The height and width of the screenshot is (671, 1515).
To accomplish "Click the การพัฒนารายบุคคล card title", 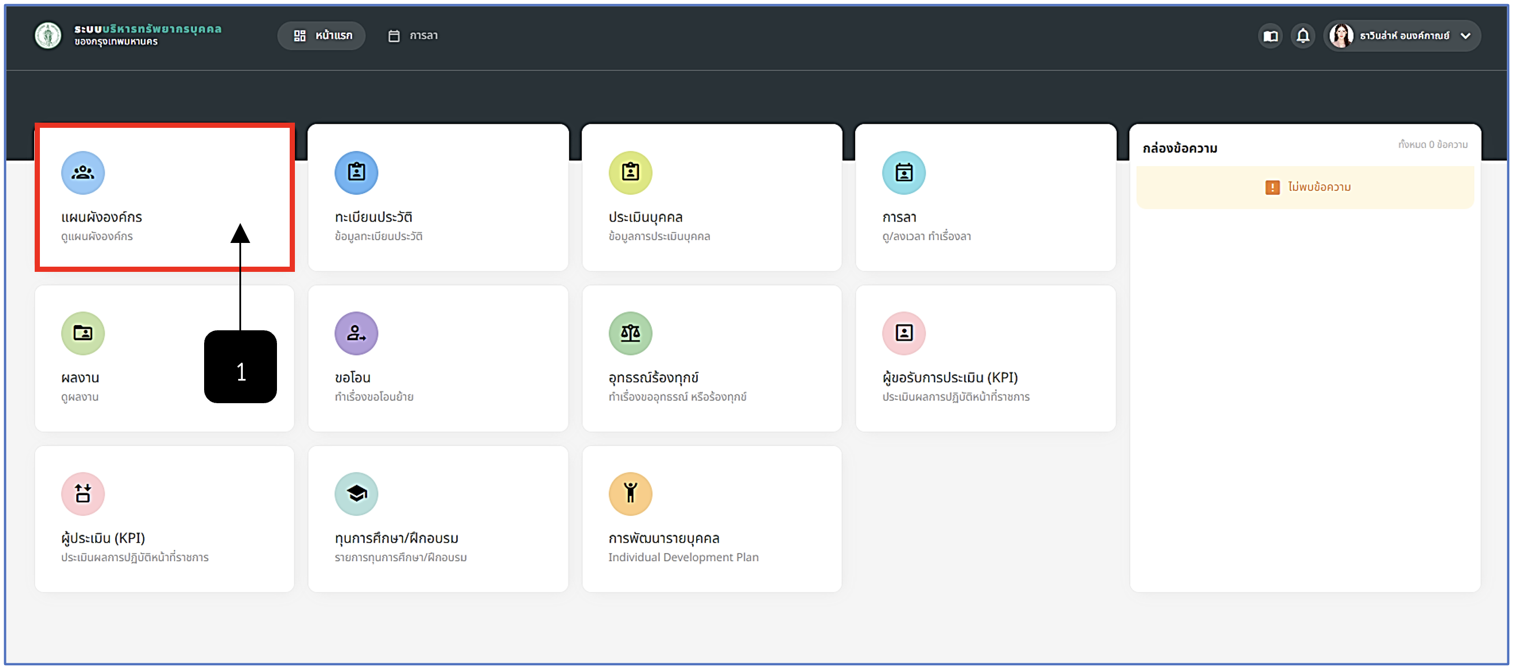I will tap(664, 538).
